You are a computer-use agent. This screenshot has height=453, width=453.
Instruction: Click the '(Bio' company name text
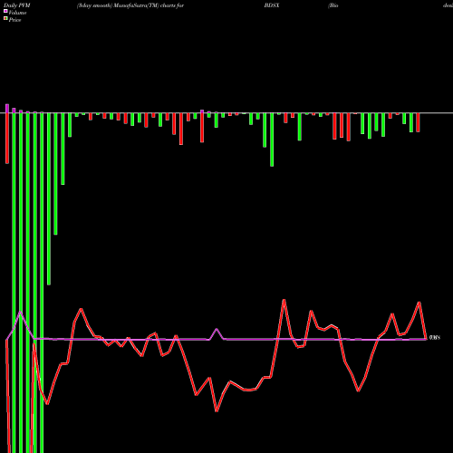(333, 5)
